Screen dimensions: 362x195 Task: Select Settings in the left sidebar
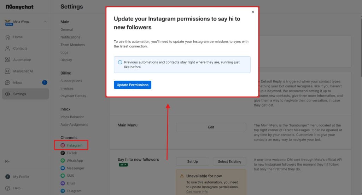coord(25,94)
